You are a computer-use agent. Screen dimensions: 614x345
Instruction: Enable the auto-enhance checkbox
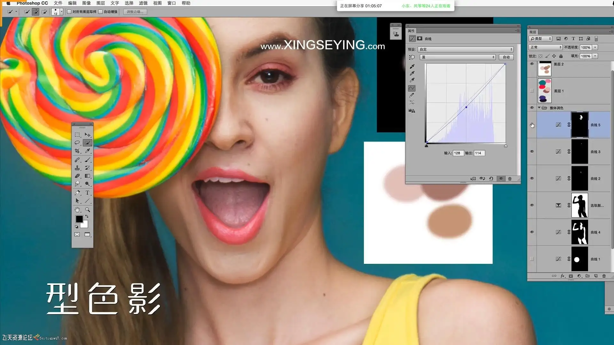100,12
